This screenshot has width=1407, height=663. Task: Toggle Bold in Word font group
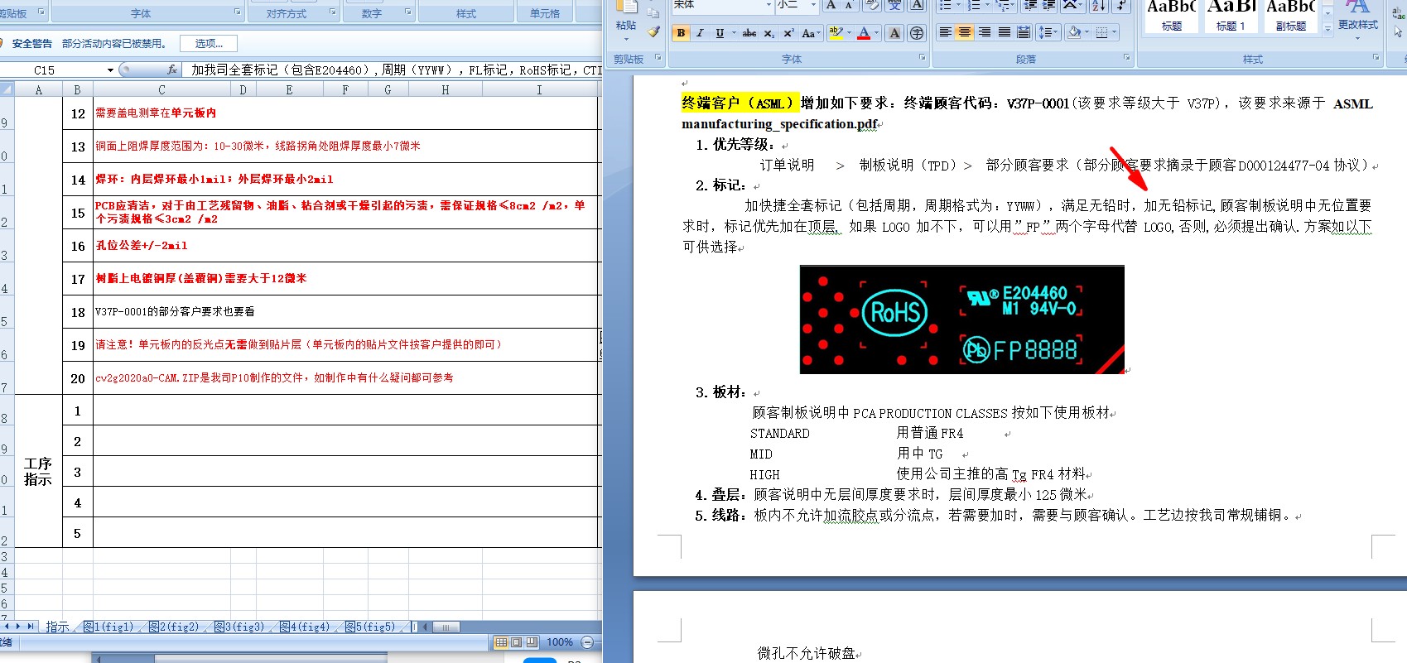(x=681, y=33)
